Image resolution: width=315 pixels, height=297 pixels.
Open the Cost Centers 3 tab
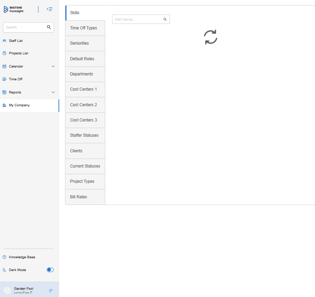[x=85, y=120]
